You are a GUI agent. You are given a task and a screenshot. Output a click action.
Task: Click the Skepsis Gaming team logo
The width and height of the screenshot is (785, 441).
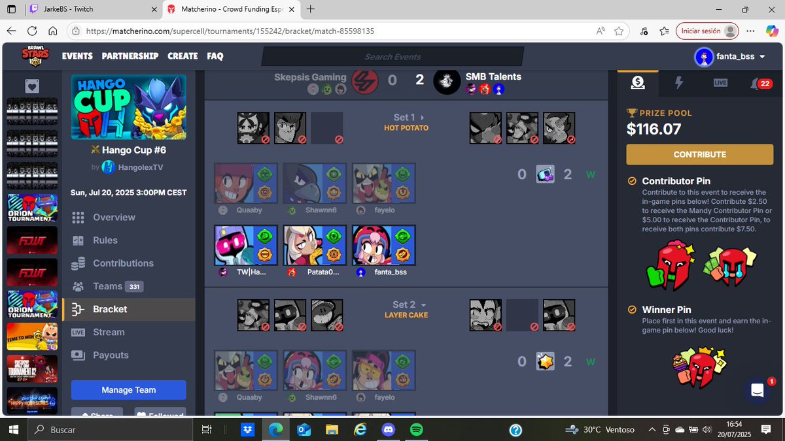364,81
